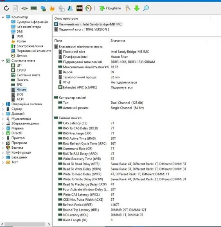
Task: Select Конфігурація tree item
Action: (21, 152)
